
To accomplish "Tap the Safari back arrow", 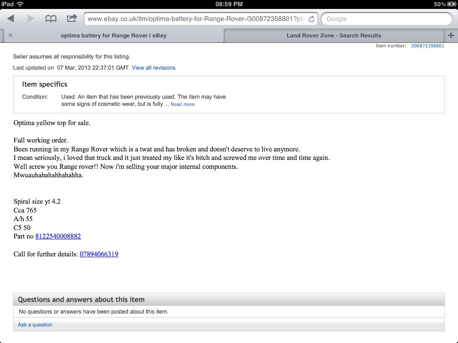I will (11, 19).
